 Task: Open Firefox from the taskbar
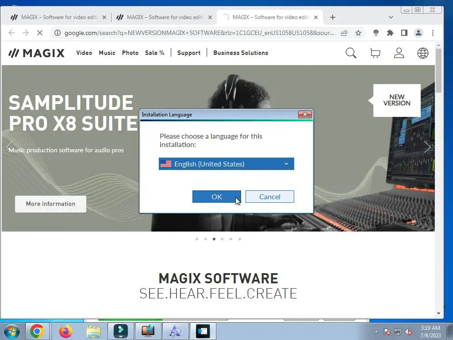[66, 331]
